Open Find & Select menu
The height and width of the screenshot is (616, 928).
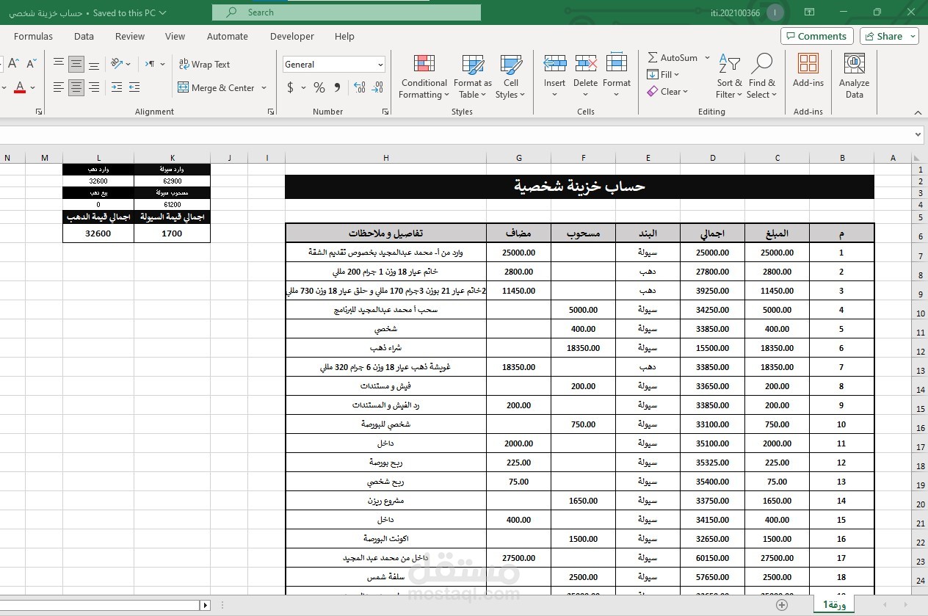pos(761,77)
